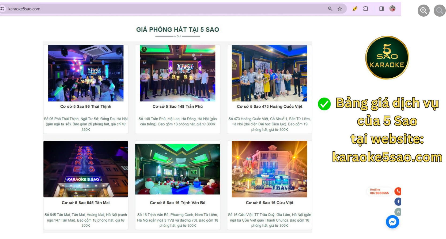
Task: Click the gray zoom-out magnifier button
Action: (440, 10)
